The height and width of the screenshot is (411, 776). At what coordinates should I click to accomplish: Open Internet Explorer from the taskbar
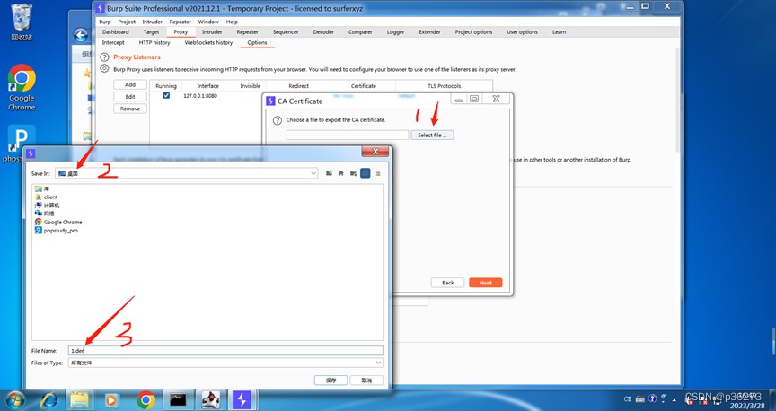click(x=48, y=399)
